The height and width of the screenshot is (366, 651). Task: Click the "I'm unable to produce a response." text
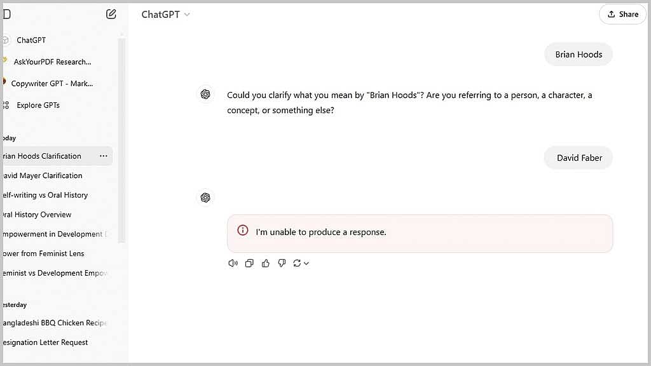coord(321,232)
